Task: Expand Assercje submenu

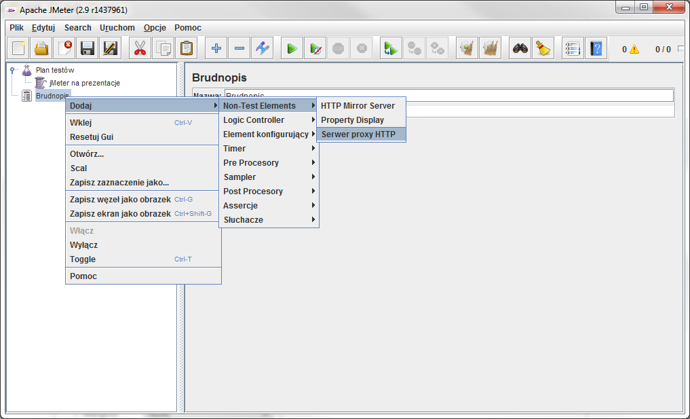Action: [269, 205]
